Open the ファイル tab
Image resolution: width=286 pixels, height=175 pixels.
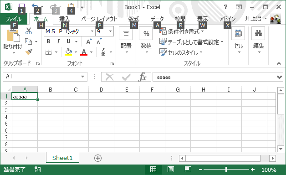[x=14, y=19]
